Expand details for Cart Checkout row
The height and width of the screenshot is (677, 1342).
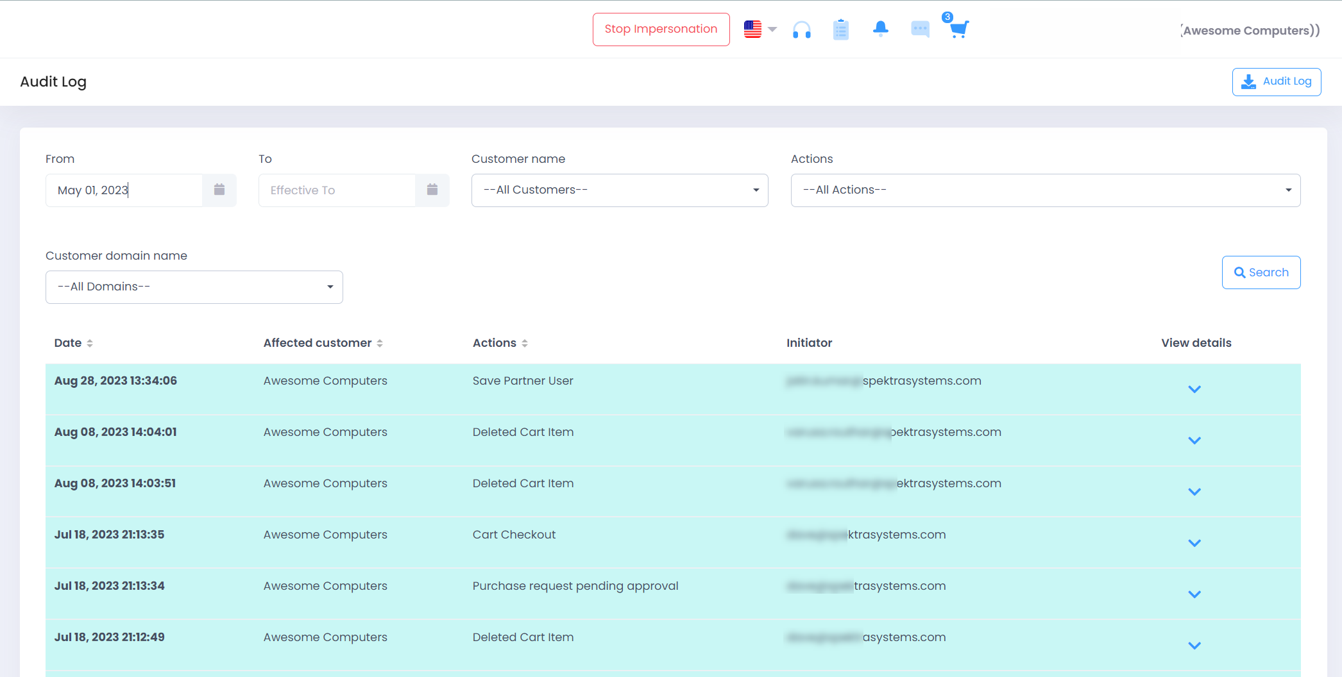tap(1194, 543)
